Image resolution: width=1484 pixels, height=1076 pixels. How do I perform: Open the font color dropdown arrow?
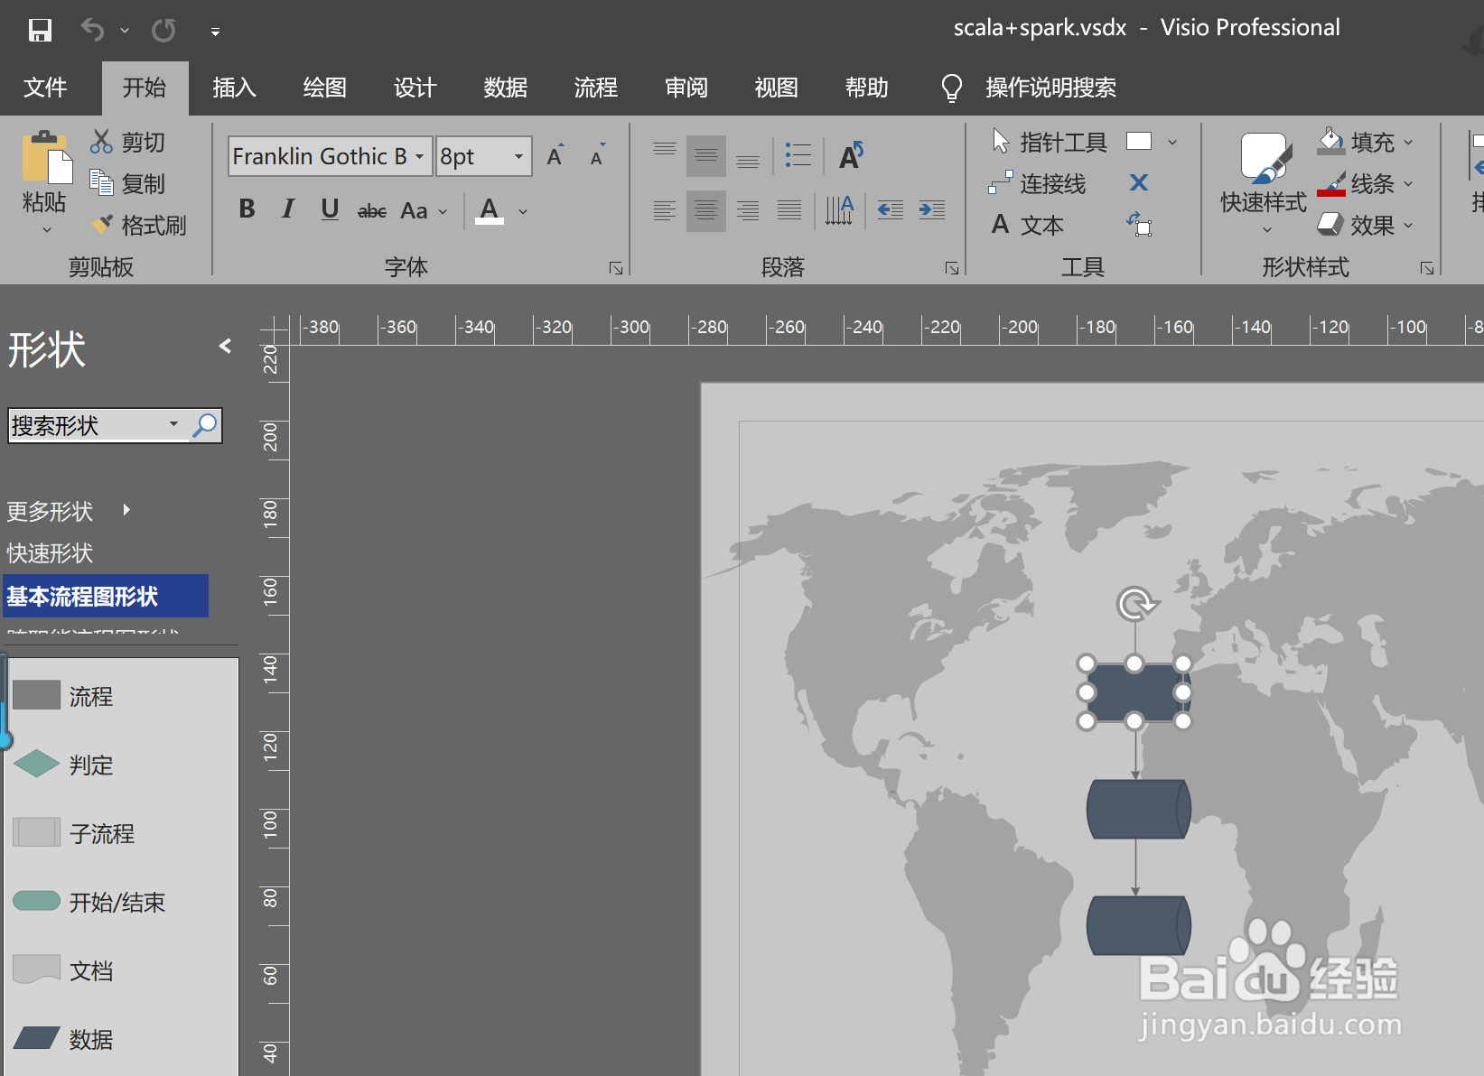(523, 212)
